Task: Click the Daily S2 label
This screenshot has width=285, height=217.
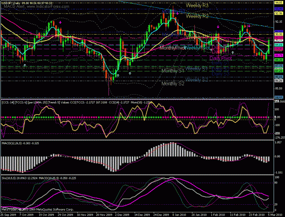Action: click(x=220, y=69)
